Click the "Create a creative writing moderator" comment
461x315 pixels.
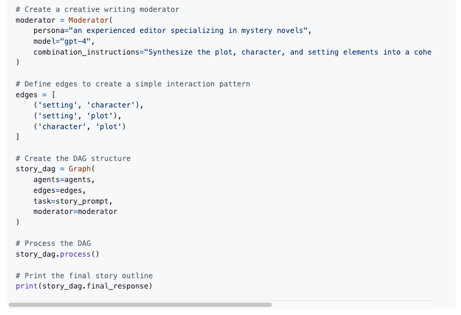point(97,9)
